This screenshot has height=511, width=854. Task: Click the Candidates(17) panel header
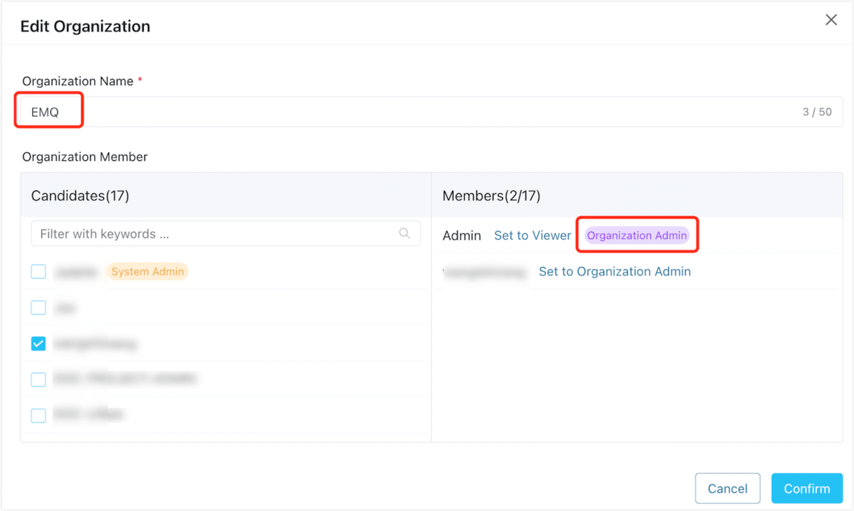80,196
